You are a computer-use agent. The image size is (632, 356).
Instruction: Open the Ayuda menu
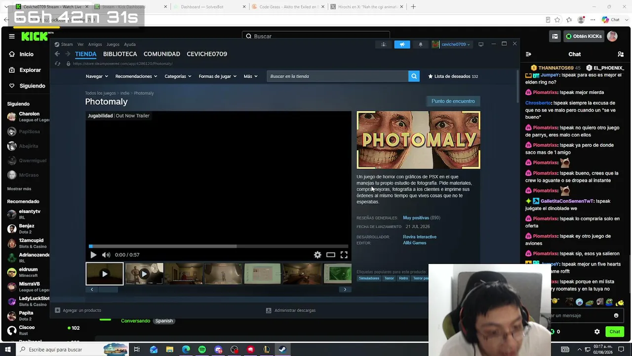point(130,44)
